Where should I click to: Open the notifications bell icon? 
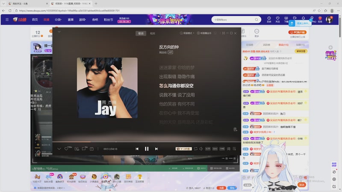[303, 18]
